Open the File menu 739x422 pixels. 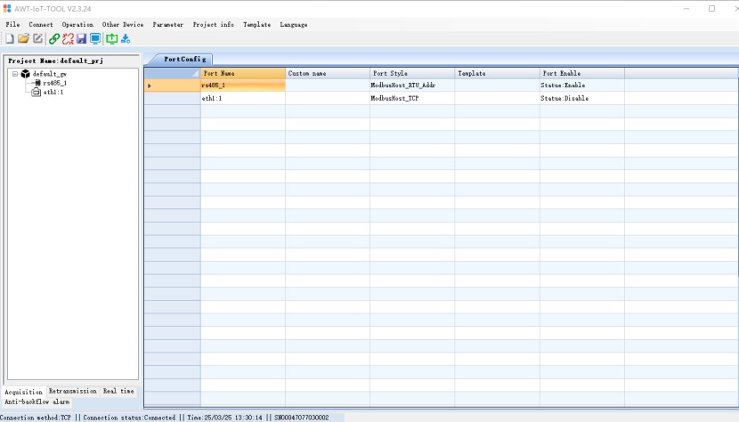click(12, 25)
